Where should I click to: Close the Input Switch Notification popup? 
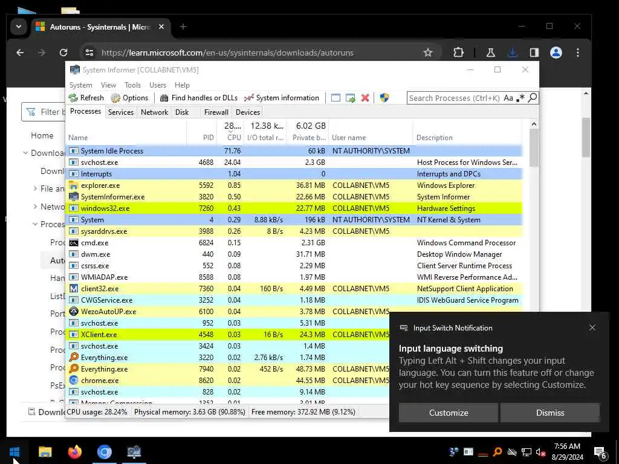(592, 327)
